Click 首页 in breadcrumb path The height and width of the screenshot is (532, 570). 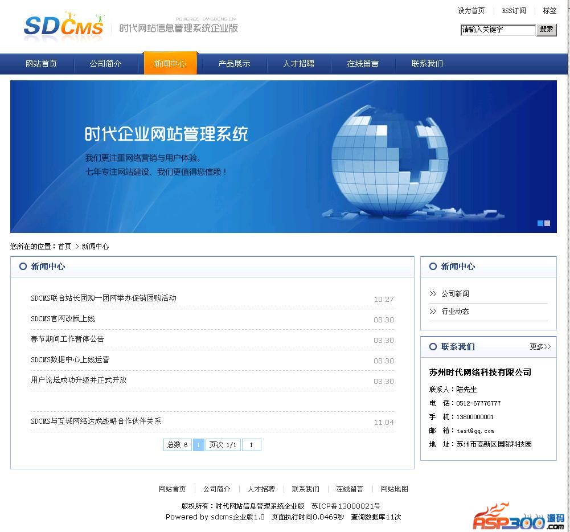pos(64,247)
